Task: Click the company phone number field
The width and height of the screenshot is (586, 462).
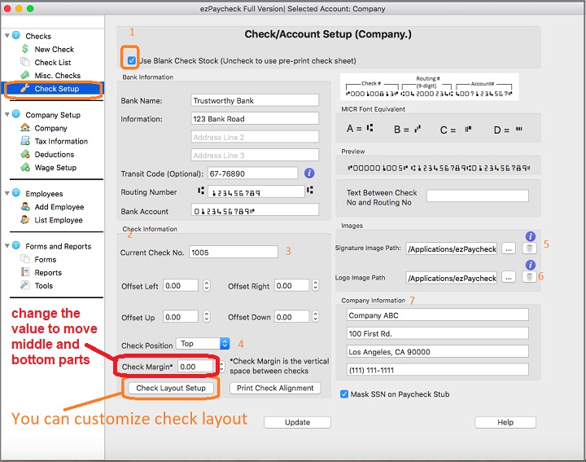Action: coord(438,370)
